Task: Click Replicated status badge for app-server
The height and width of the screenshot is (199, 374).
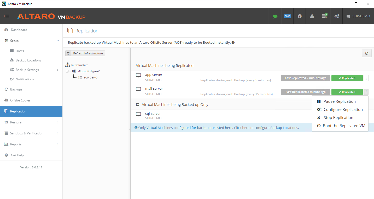Action: tap(347, 78)
